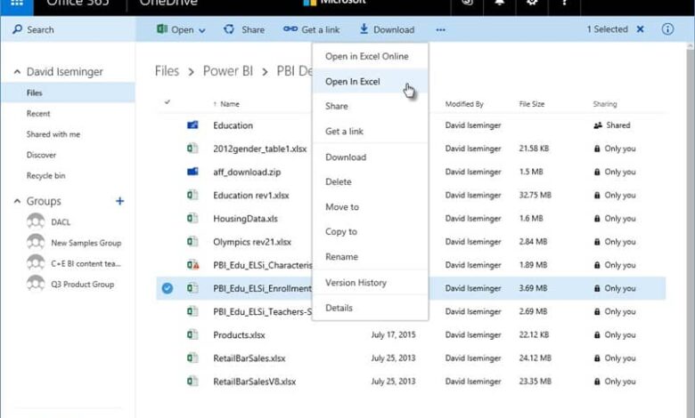Collapse the Groups section
The image size is (695, 418).
[17, 201]
